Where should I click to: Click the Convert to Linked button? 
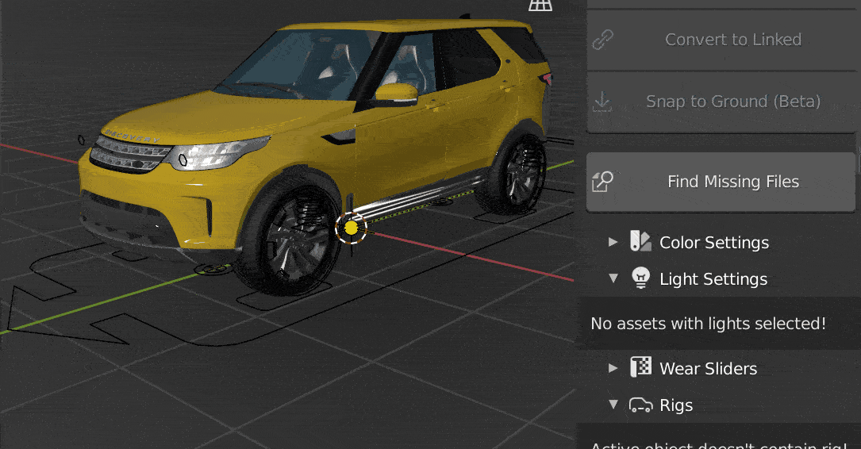tap(721, 40)
